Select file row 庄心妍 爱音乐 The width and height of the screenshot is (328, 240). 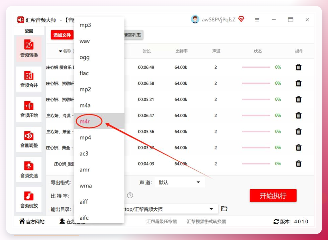click(60, 67)
